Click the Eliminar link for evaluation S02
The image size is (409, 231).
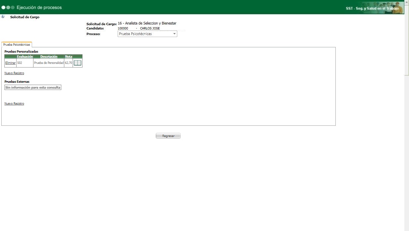click(10, 63)
